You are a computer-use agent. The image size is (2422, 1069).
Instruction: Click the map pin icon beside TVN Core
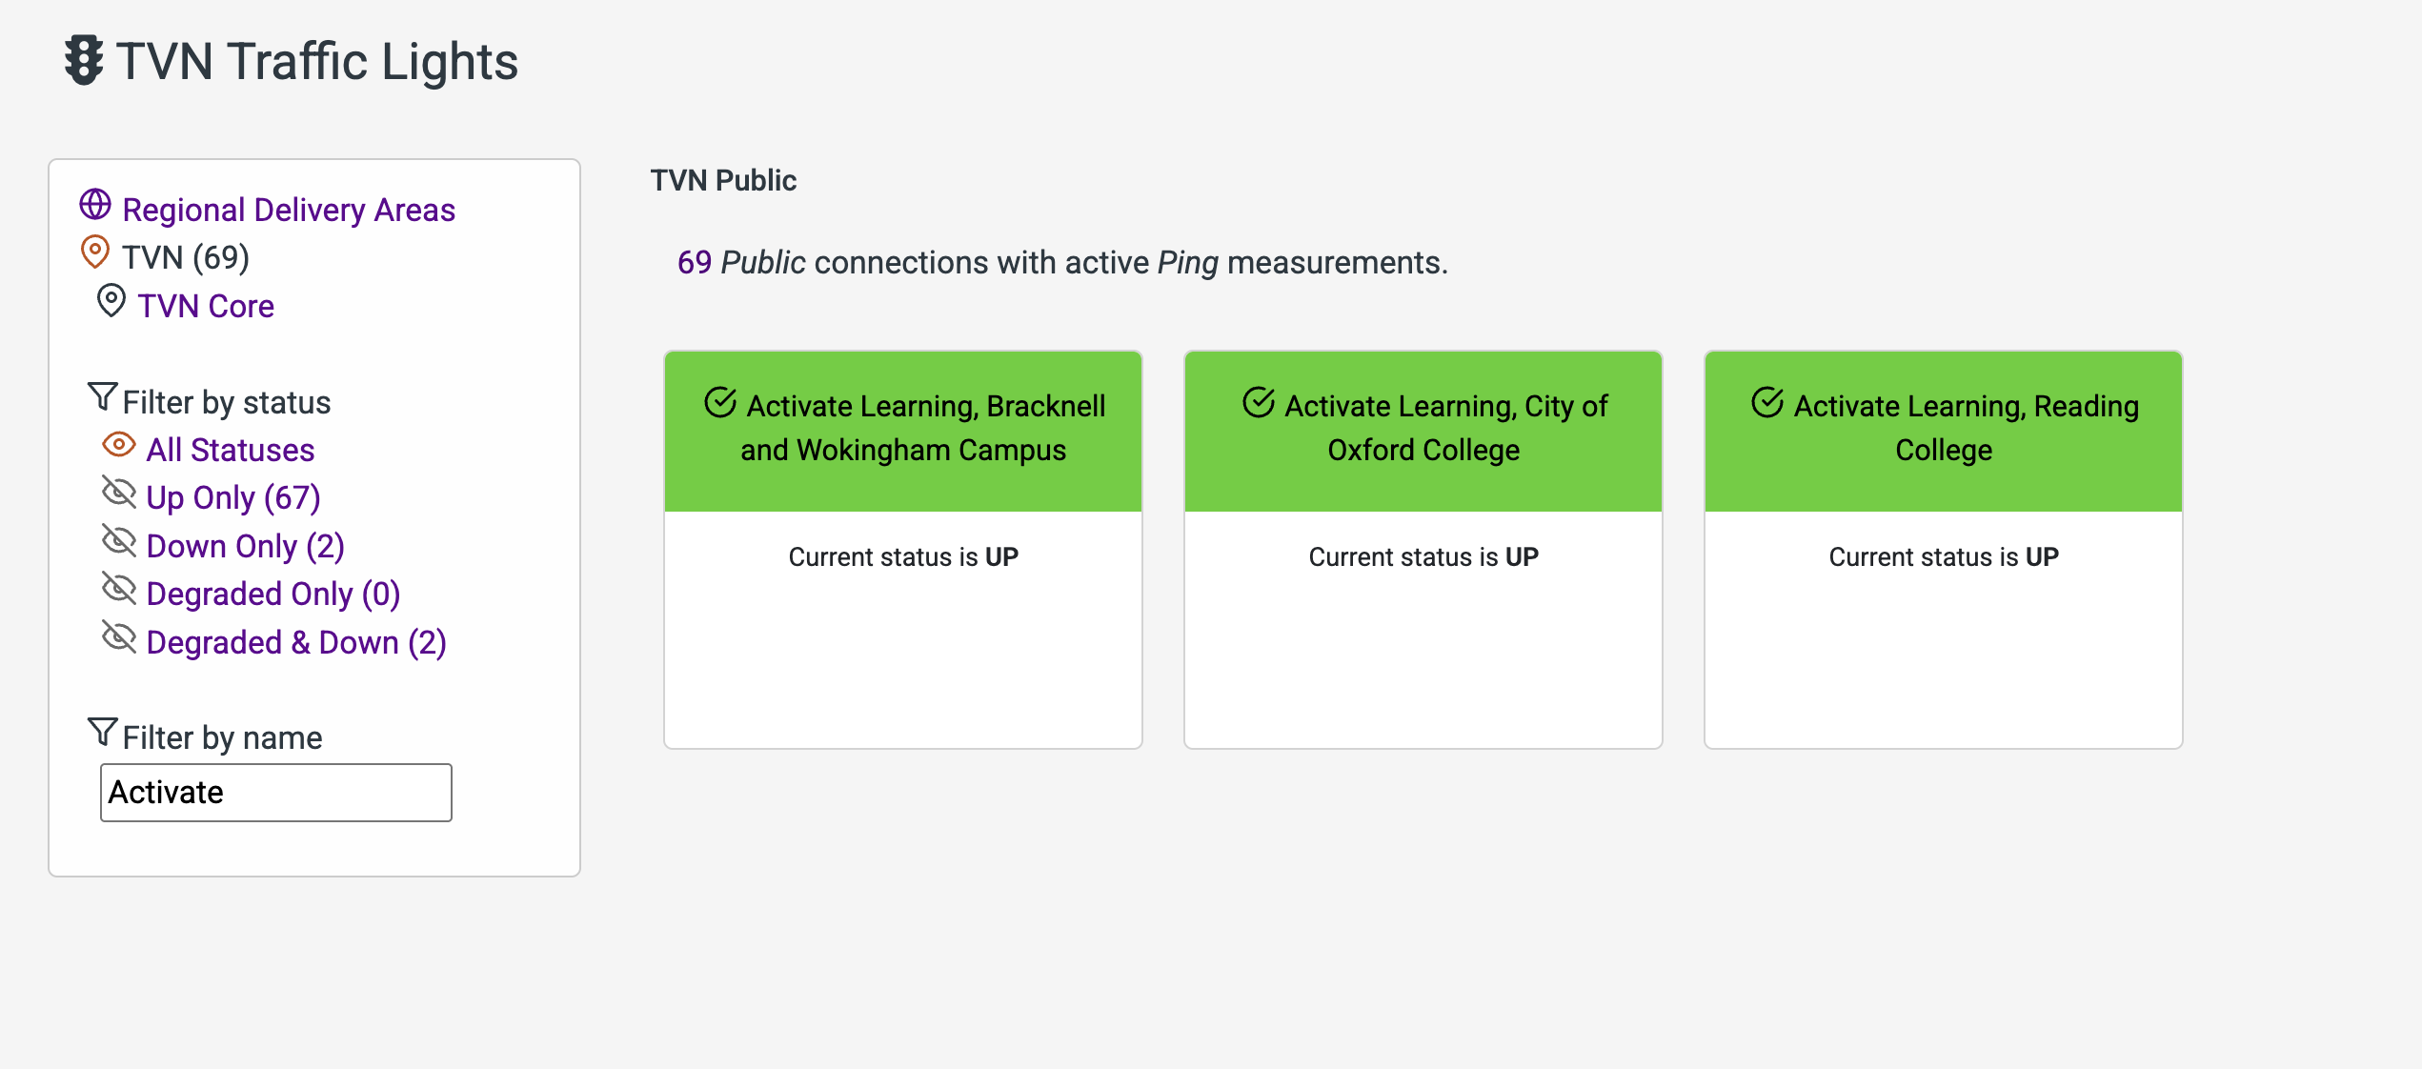pyautogui.click(x=111, y=301)
